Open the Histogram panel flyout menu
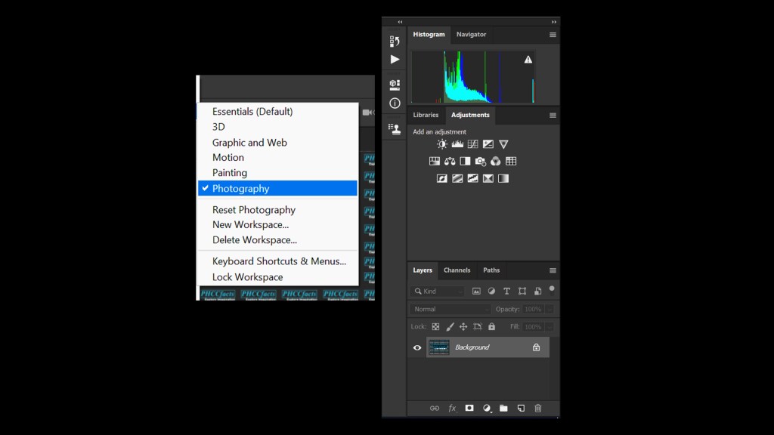 pos(553,35)
